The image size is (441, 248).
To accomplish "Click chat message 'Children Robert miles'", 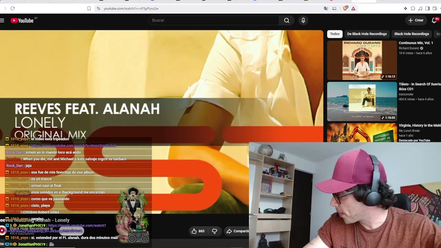I will pos(41,212).
